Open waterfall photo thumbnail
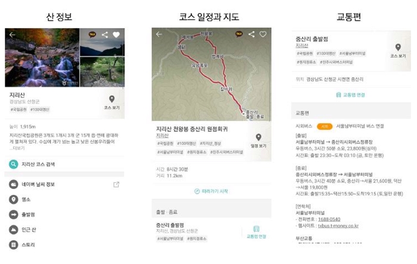This screenshot has width=417, height=264. click(42, 57)
